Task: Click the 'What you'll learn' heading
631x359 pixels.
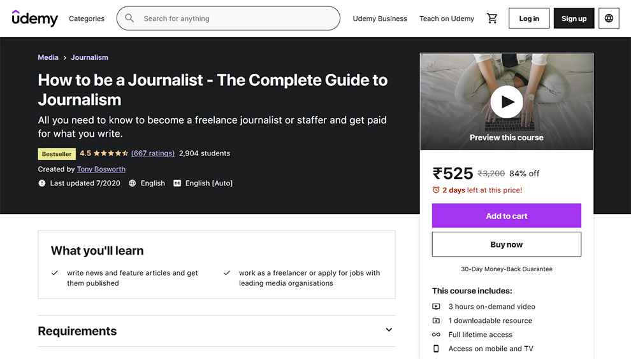Action: click(x=98, y=250)
